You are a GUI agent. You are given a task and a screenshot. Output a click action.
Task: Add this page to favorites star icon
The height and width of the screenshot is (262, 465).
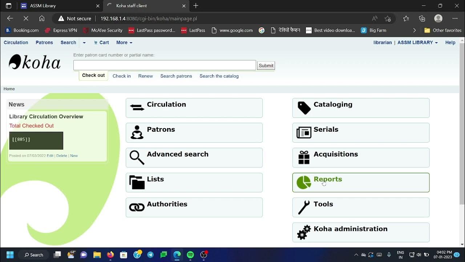[x=388, y=19]
